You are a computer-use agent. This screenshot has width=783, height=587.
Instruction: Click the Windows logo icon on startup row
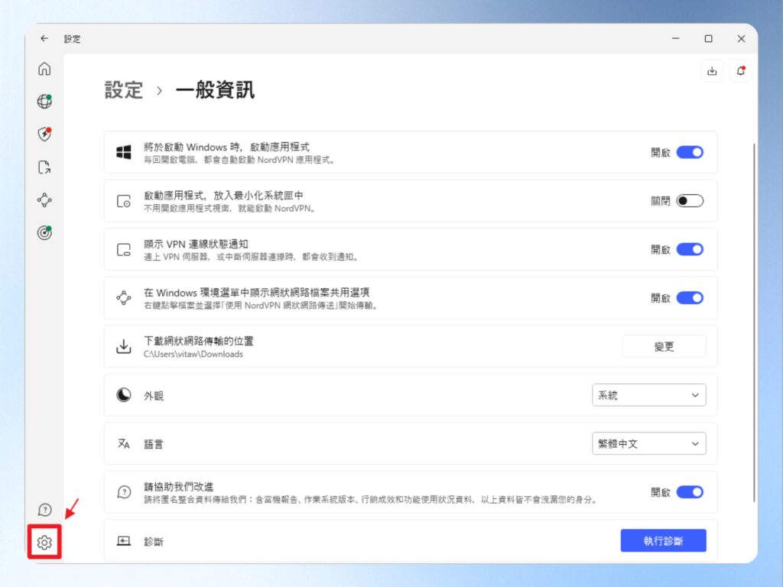[x=124, y=152]
